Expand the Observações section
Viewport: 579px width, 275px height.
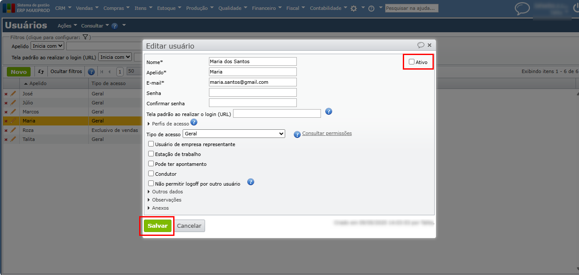[x=165, y=200]
